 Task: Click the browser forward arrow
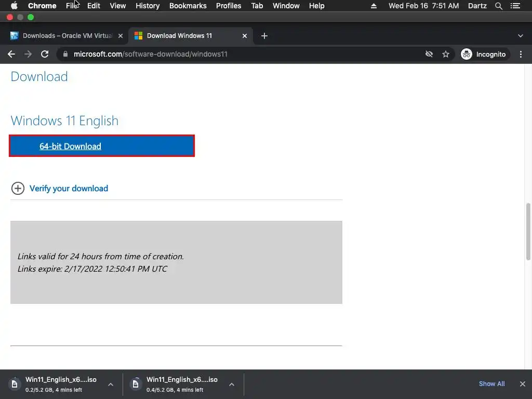(28, 54)
